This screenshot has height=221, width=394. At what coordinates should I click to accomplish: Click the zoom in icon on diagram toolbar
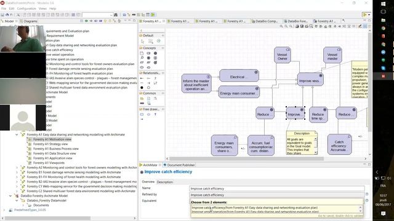click(x=281, y=26)
